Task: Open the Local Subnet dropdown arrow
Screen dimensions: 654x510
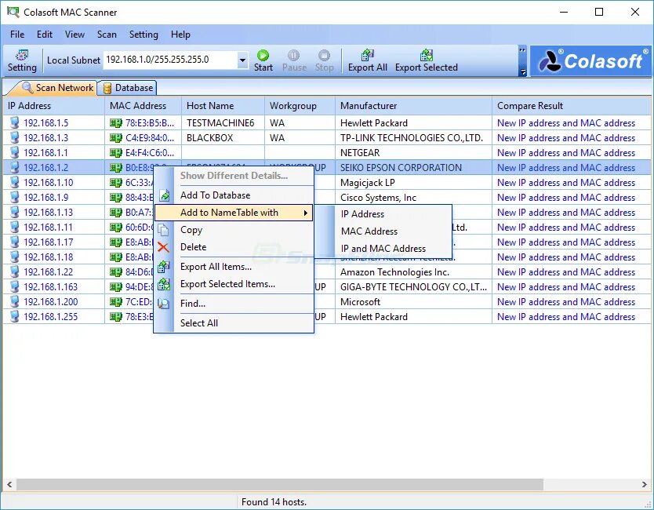Action: [x=242, y=60]
